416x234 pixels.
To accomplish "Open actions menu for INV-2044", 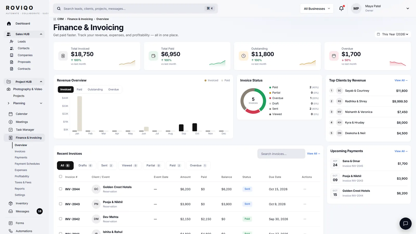I will 305,189.
